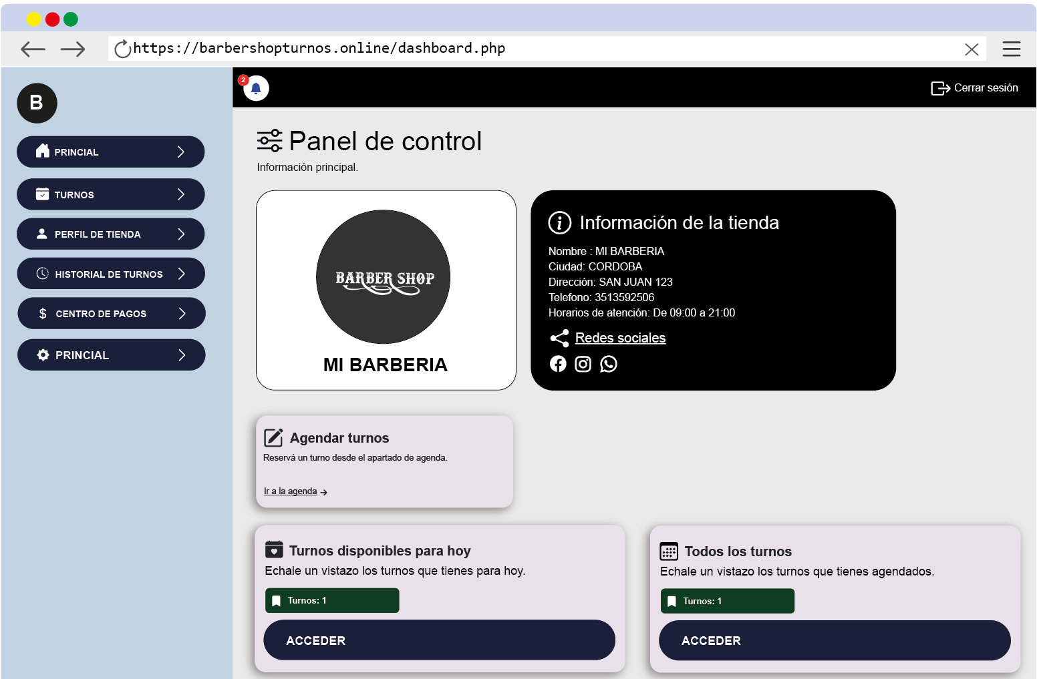The width and height of the screenshot is (1037, 679).
Task: Click the round B profile avatar
Action: (x=37, y=103)
